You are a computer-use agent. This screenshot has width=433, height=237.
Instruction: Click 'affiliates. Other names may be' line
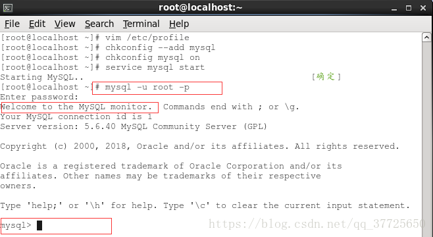pyautogui.click(x=161, y=176)
